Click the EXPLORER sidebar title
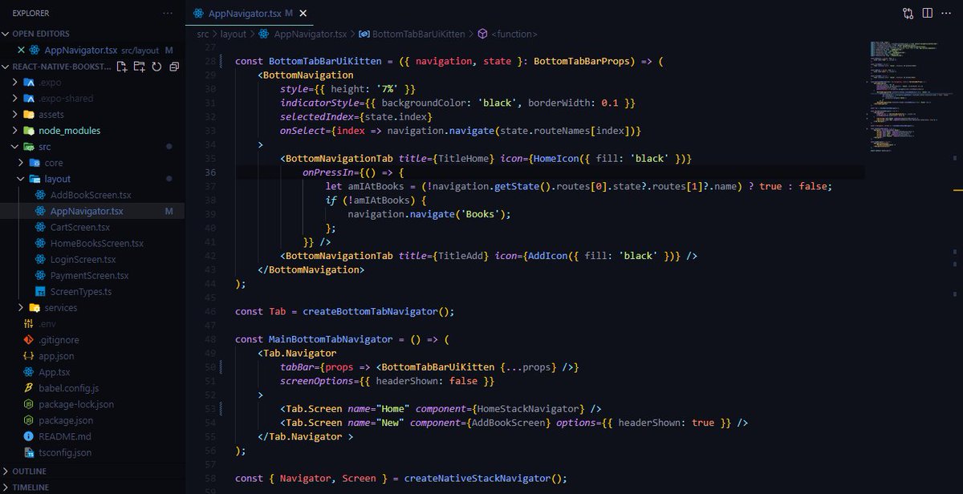Image resolution: width=963 pixels, height=494 pixels. pos(30,14)
